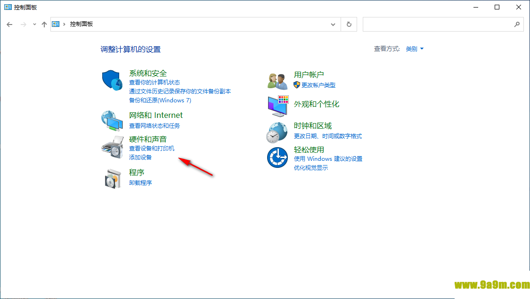530x299 pixels.
Task: Open the 类别 view-by dropdown
Action: point(415,49)
